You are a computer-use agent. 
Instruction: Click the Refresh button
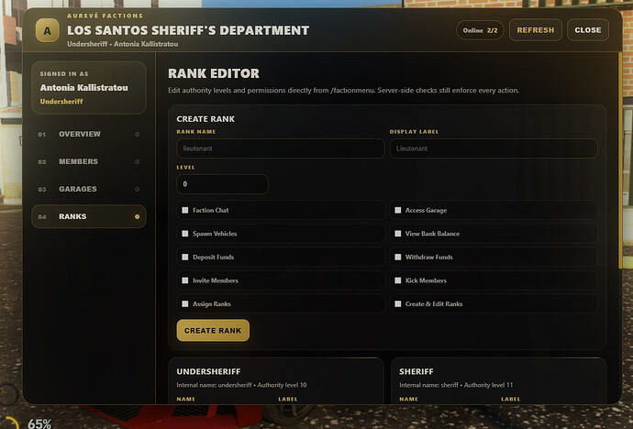pos(536,30)
